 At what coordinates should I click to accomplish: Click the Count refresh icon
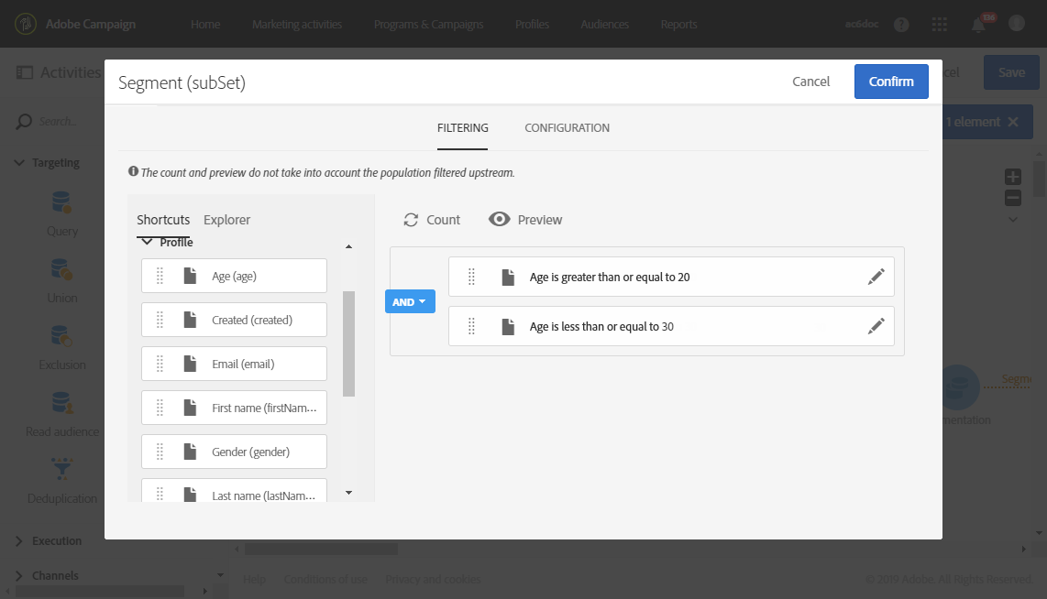pos(411,220)
